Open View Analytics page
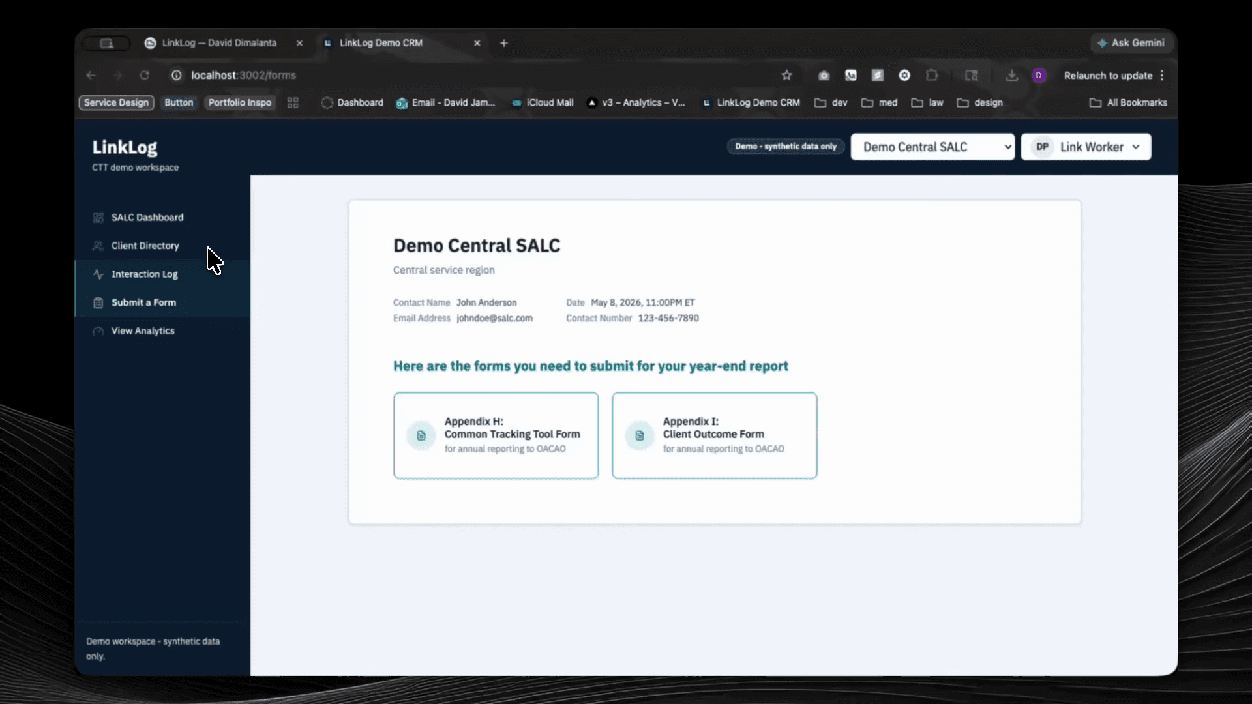 coord(162,331)
